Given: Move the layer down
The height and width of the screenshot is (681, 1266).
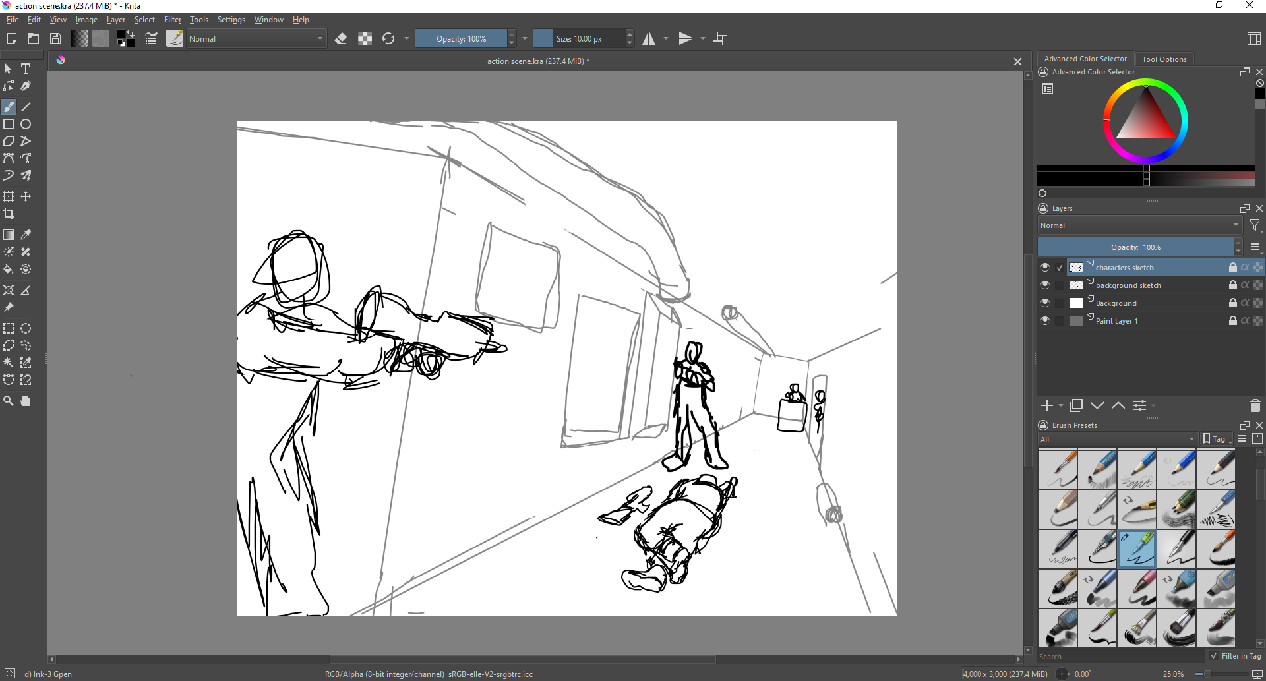Looking at the screenshot, I should pos(1097,405).
